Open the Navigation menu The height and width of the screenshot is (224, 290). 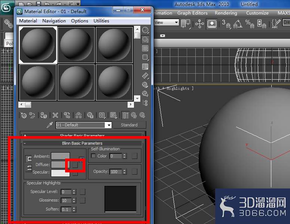(54, 21)
